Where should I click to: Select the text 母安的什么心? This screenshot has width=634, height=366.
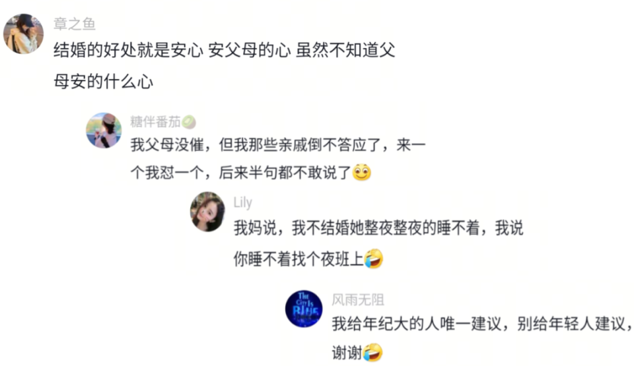click(104, 82)
